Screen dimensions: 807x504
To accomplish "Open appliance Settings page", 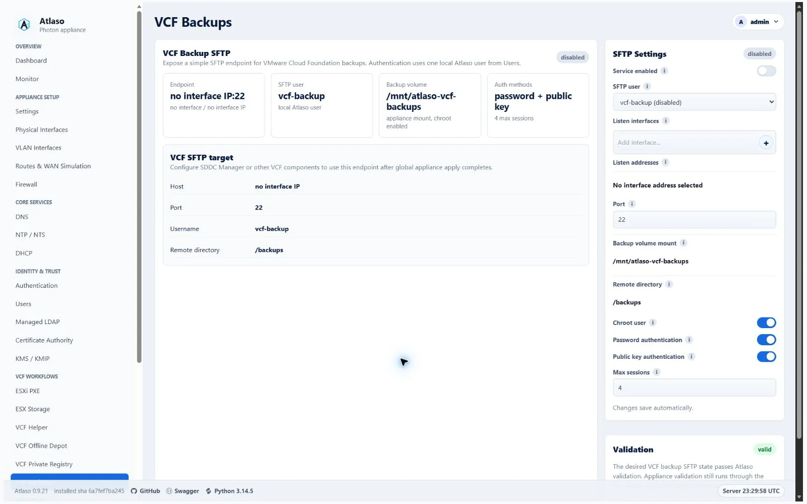I will [27, 111].
